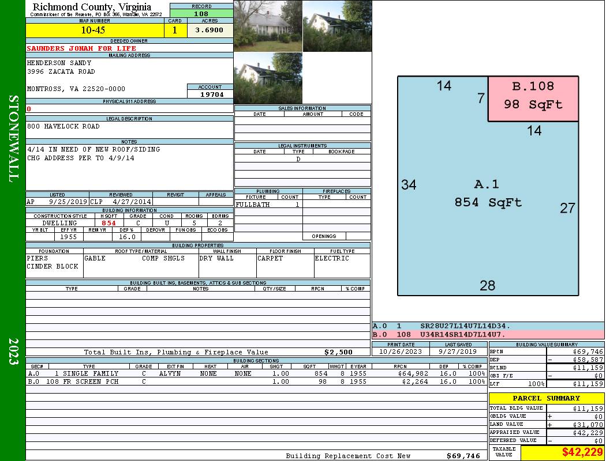606x461 pixels.
Task: Click the B.0 108 sketch legend row
Action: 488,334
